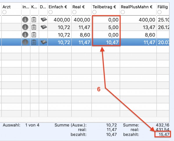Toggle radio circle under Einfach € header
This screenshot has width=174, height=141.
click(50, 12)
